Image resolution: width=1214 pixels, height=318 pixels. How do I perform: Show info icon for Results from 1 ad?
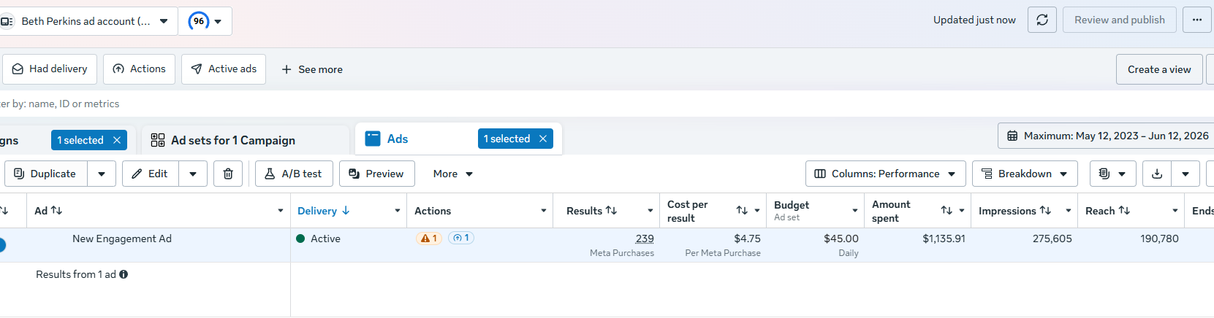[124, 274]
